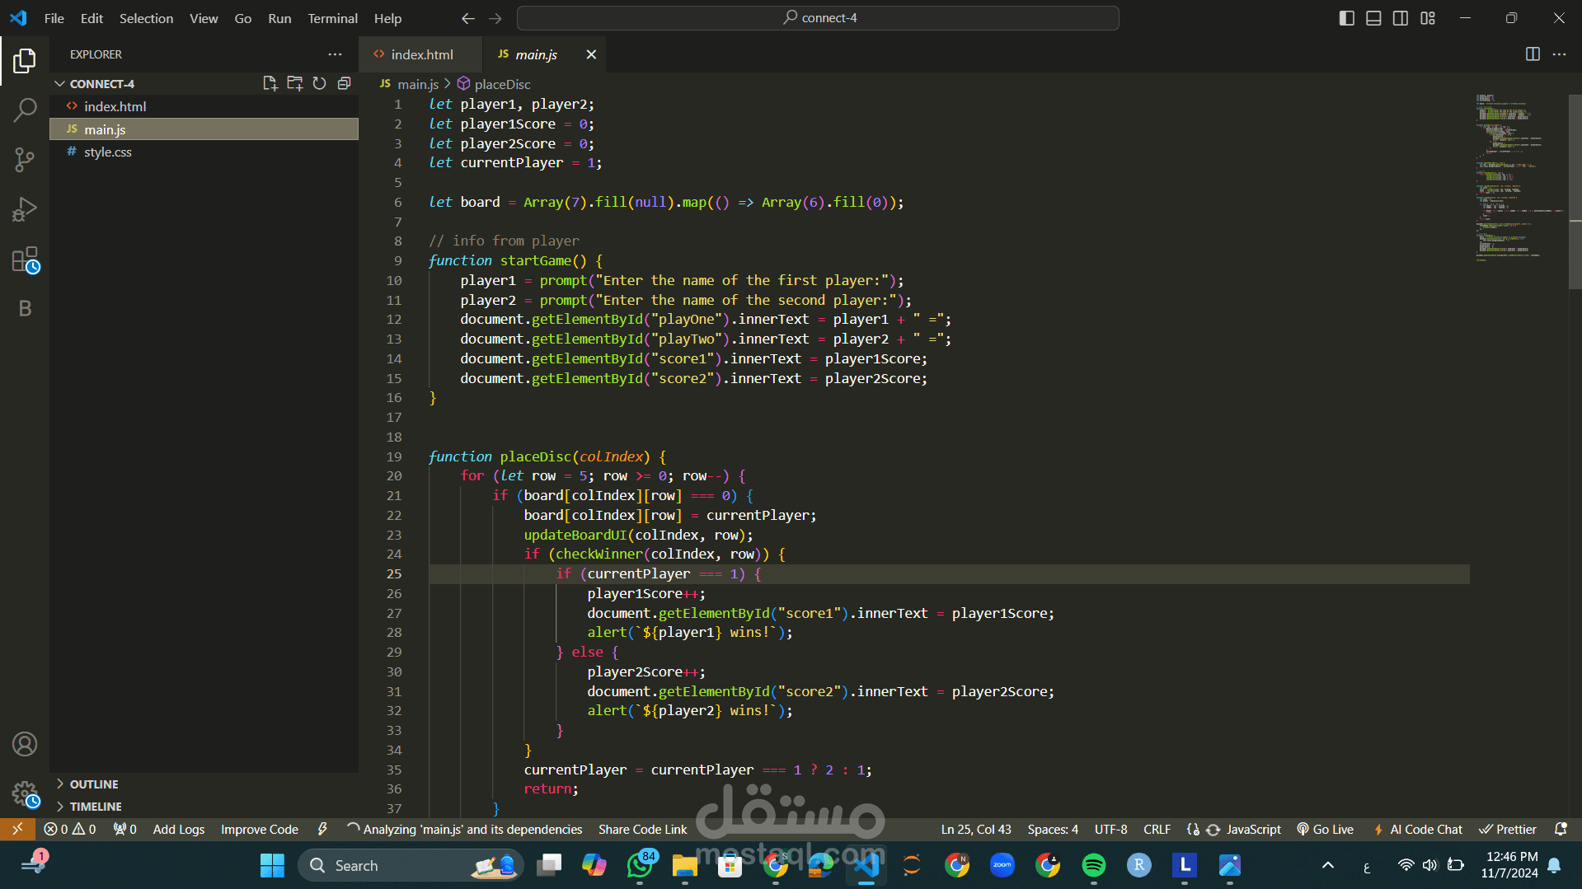Image resolution: width=1582 pixels, height=889 pixels.
Task: Open the Terminal menu
Action: [332, 18]
